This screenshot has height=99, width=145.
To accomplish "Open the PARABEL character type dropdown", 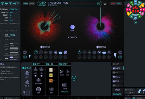I will [x=65, y=92].
